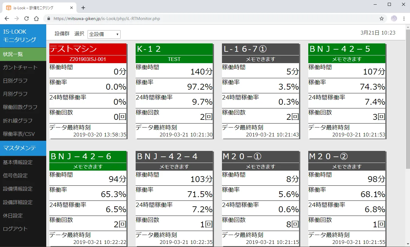Screen dimensions: 410x247
Task: Click the red テストマシン card title
Action: click(88, 49)
